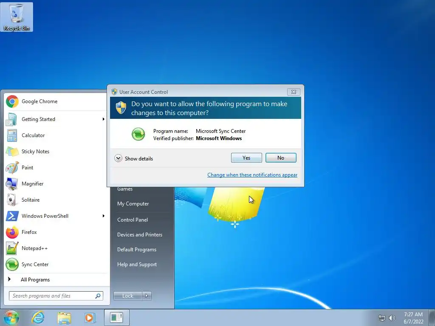
Task: Open the Recycle Bin desktop icon
Action: [17, 17]
